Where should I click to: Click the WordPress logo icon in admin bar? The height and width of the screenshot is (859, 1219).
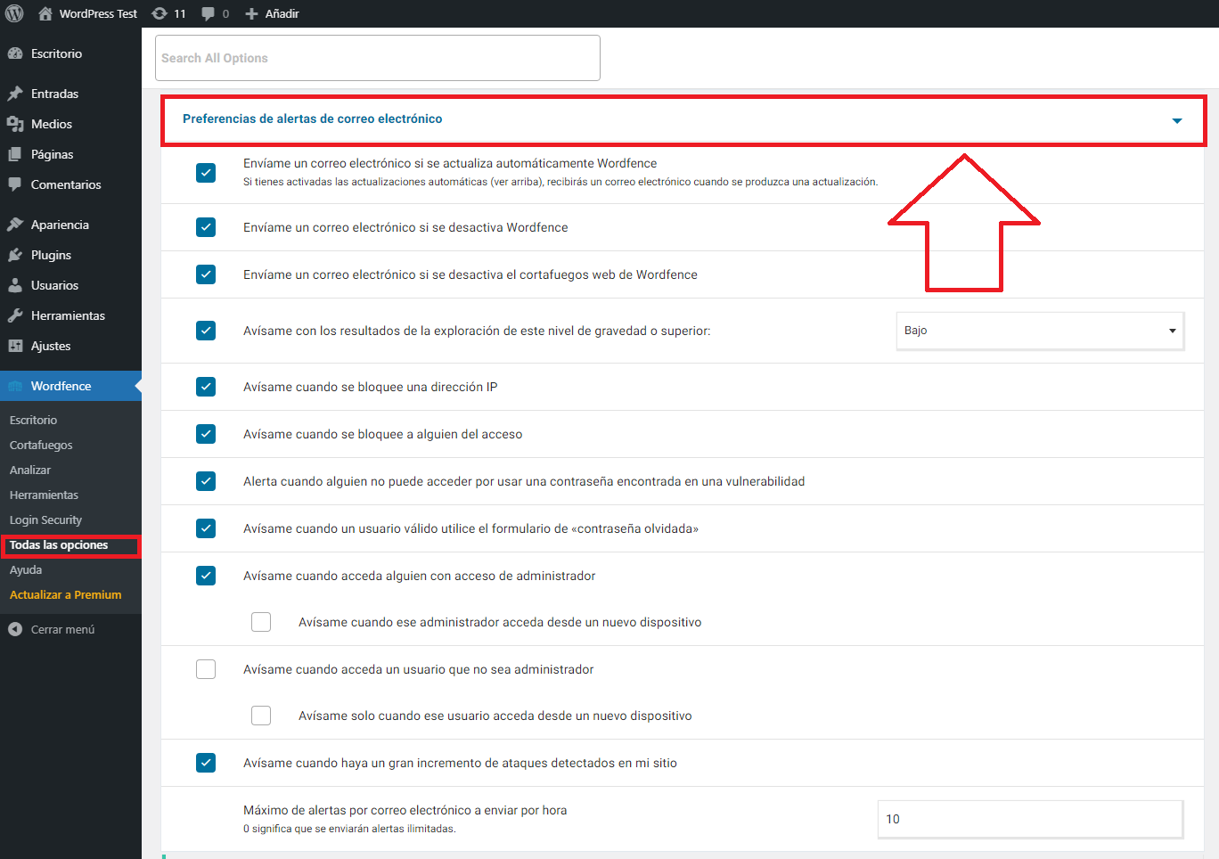coord(14,13)
